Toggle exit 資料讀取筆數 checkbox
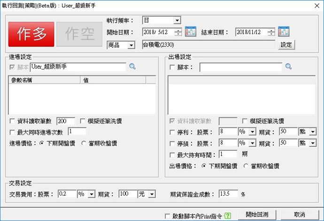This screenshot has height=221, width=324. click(x=172, y=121)
